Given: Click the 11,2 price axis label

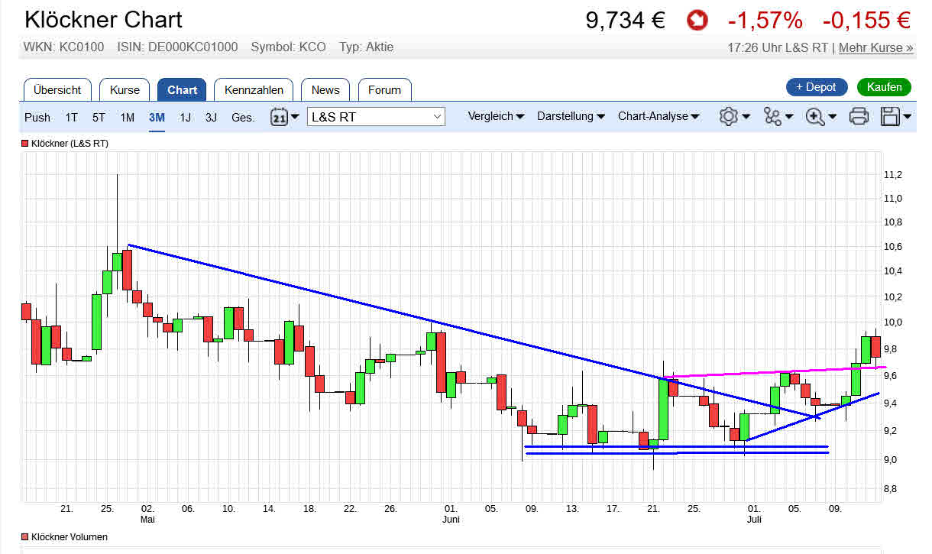Looking at the screenshot, I should point(892,174).
